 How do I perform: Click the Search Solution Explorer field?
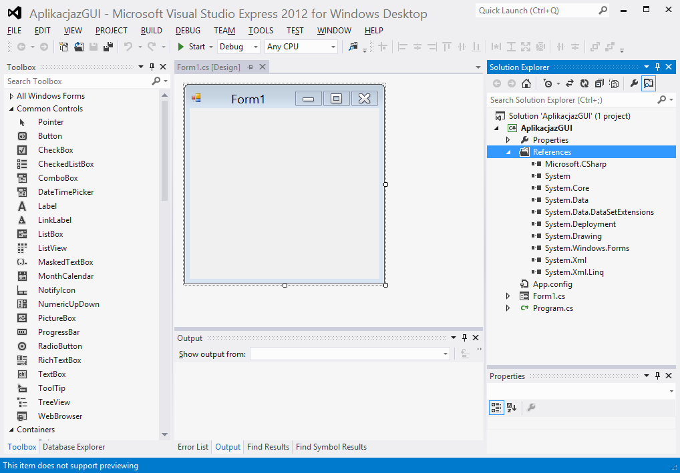pyautogui.click(x=572, y=100)
